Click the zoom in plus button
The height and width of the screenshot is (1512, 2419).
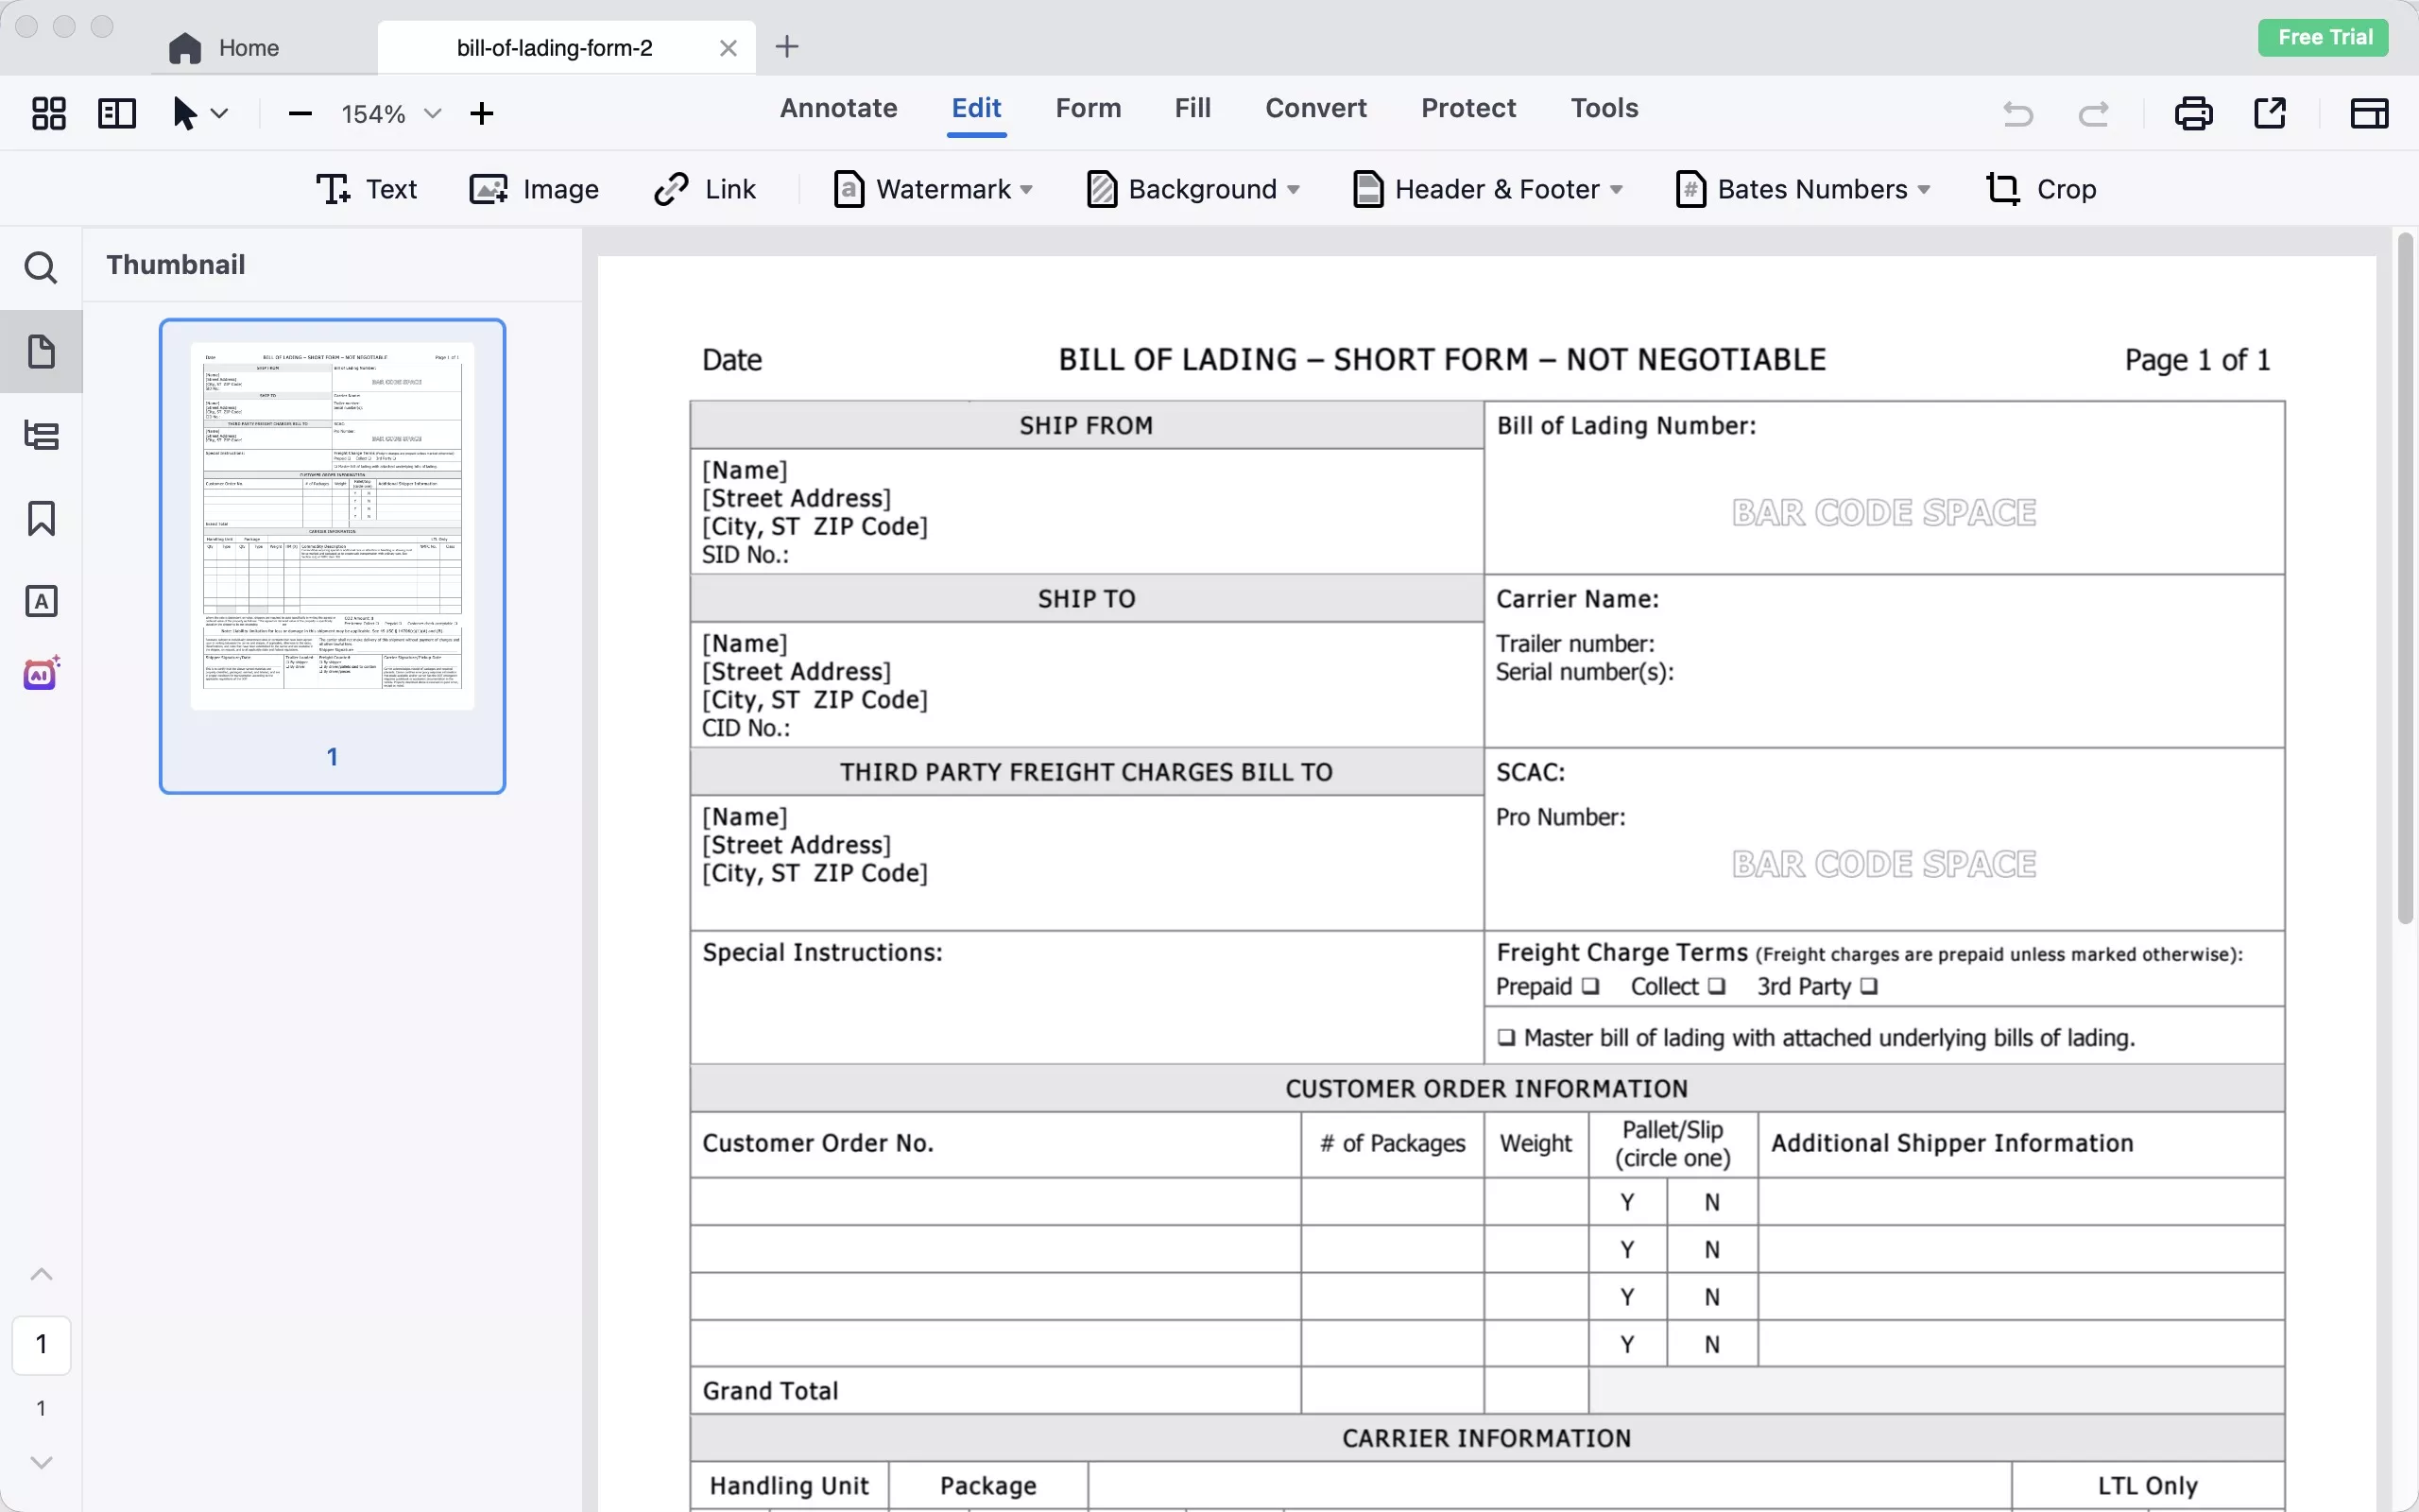[481, 113]
